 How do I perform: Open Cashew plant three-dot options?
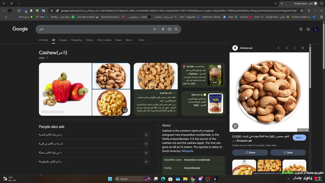click(47, 58)
